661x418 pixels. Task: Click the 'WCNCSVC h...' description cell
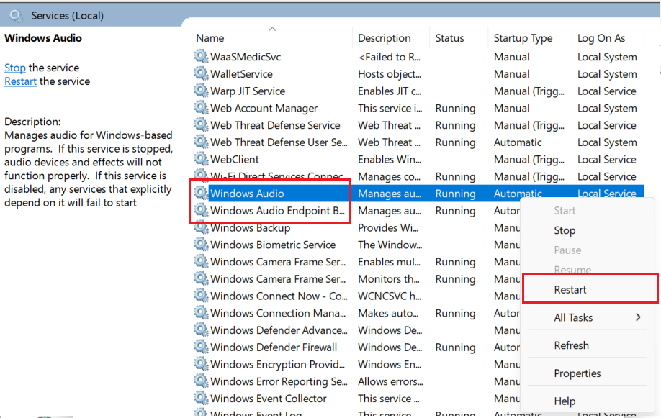tap(390, 296)
